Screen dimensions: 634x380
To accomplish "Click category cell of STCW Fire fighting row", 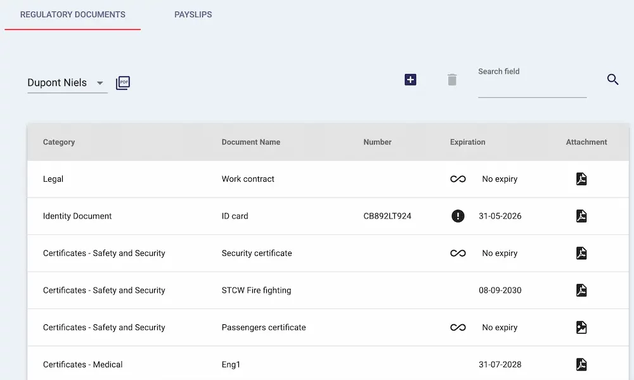I will (x=104, y=290).
